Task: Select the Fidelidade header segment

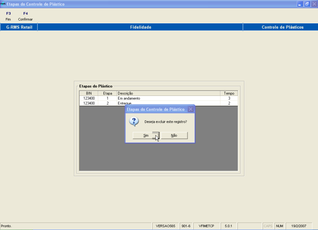Action: [x=141, y=27]
